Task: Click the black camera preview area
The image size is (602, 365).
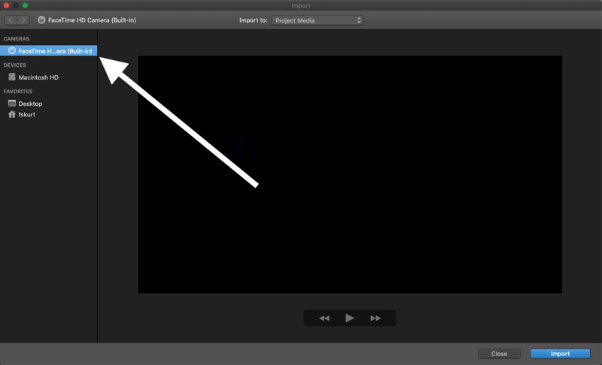Action: [350, 174]
